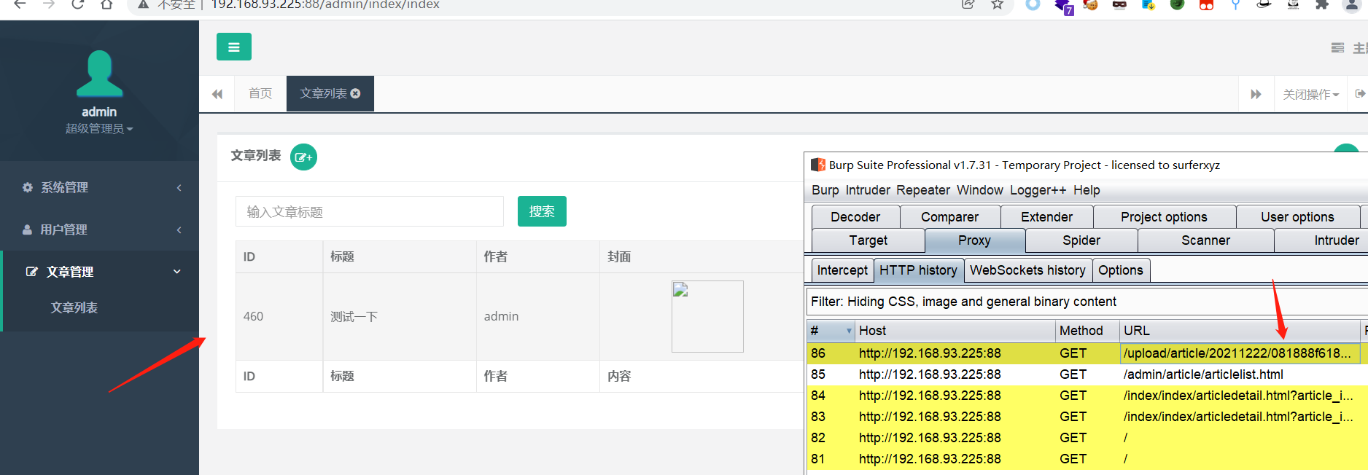Click the browser reload button
Viewport: 1368px width, 475px height.
tap(77, 4)
